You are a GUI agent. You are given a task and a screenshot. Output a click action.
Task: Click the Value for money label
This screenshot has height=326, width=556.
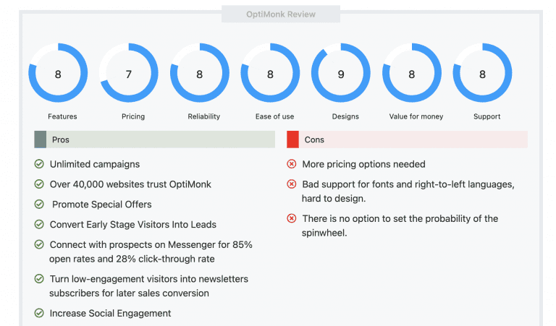point(416,116)
